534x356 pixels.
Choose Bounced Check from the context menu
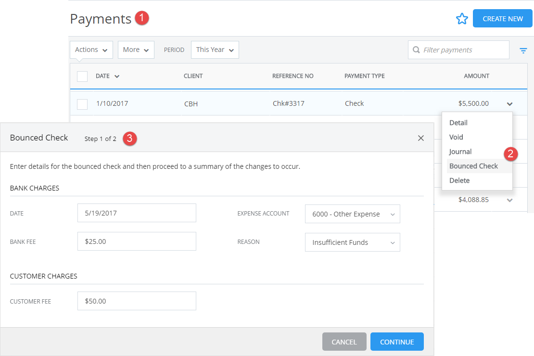point(473,165)
